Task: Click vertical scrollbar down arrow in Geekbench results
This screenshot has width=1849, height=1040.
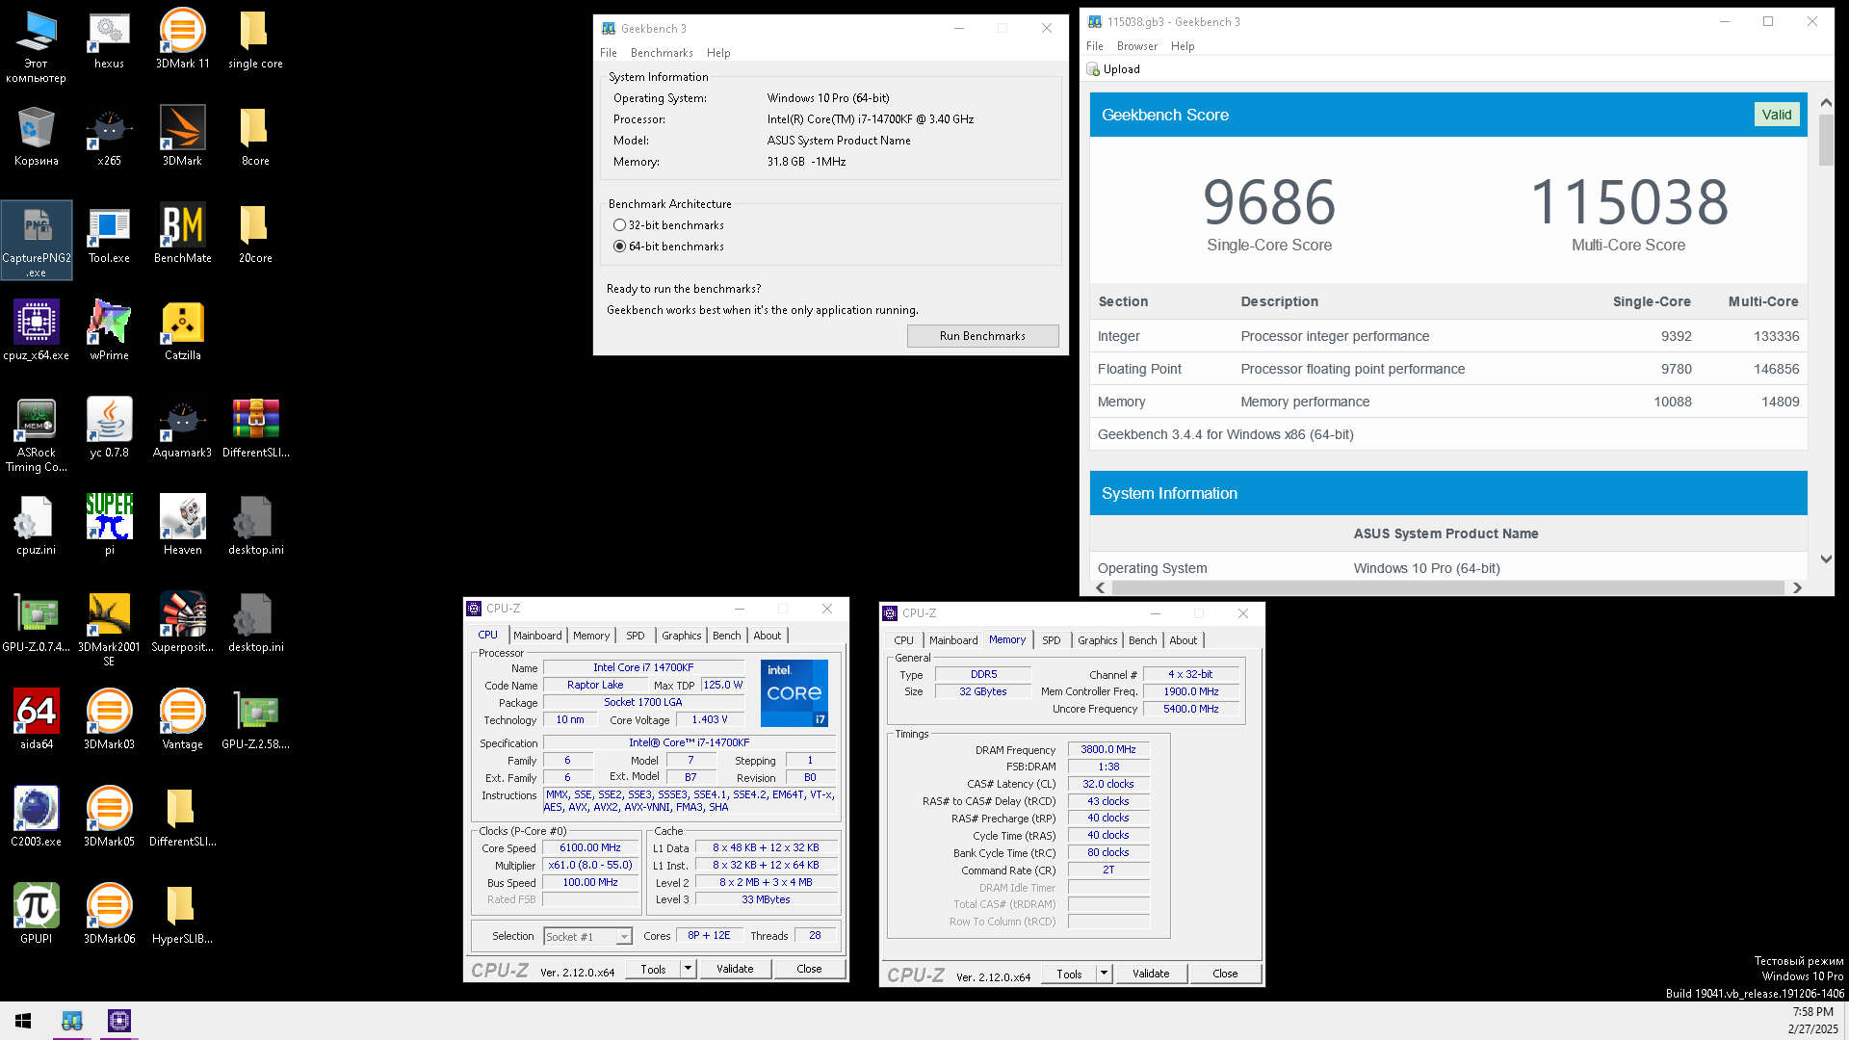Action: 1826,559
